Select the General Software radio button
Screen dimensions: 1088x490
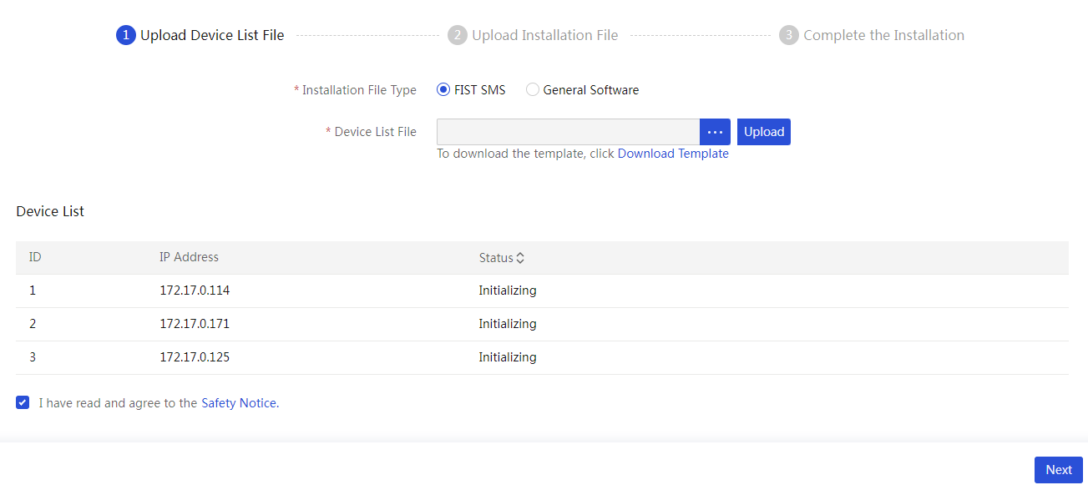533,90
